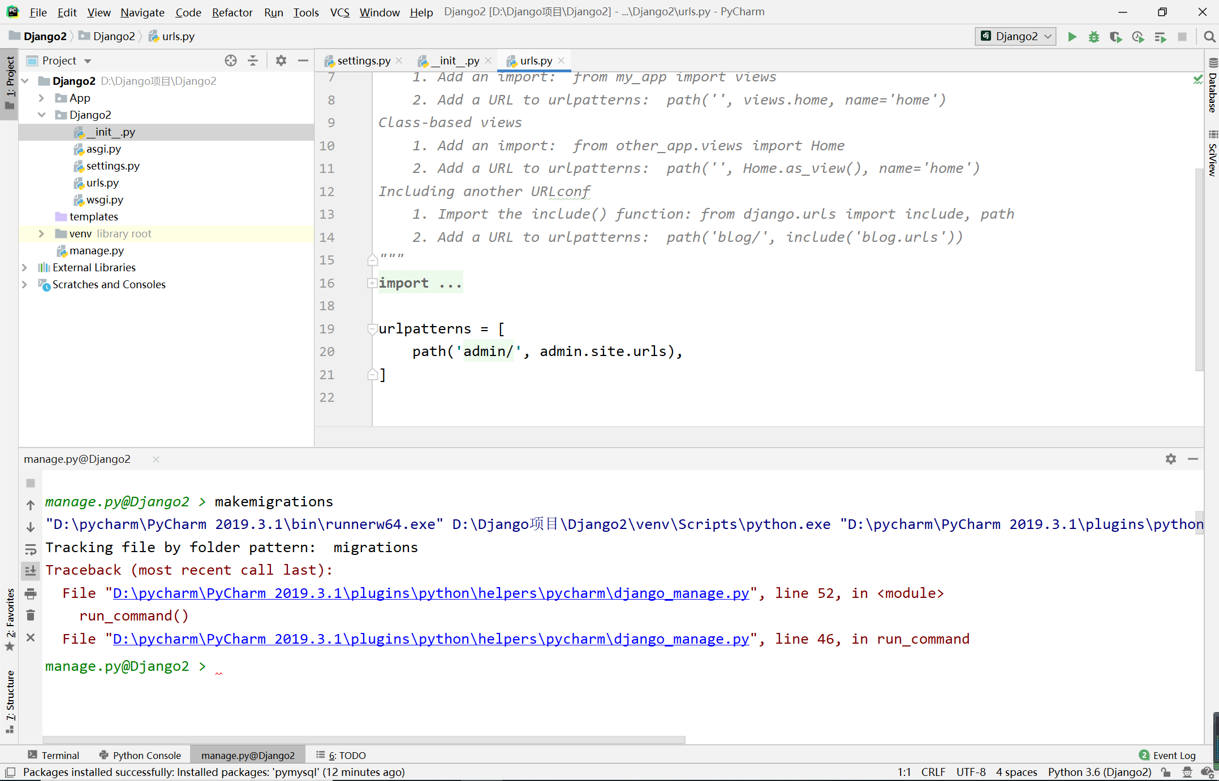Open the first django_manage.py line 52 link
This screenshot has width=1219, height=781.
pyautogui.click(x=431, y=593)
